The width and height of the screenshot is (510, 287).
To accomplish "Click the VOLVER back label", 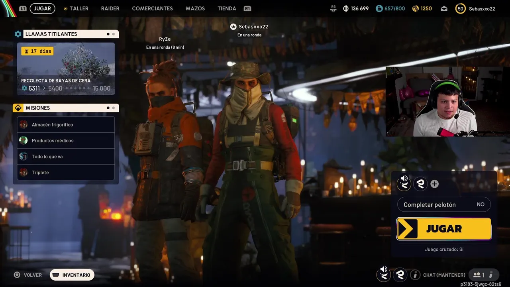I will pyautogui.click(x=33, y=275).
